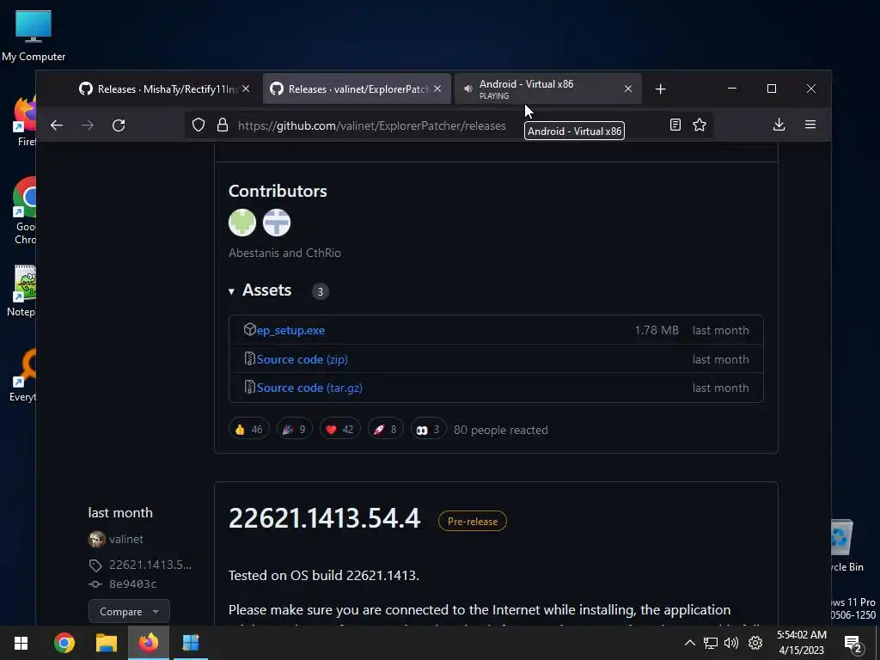Click the Windows 11 logo taskbar app

(191, 643)
